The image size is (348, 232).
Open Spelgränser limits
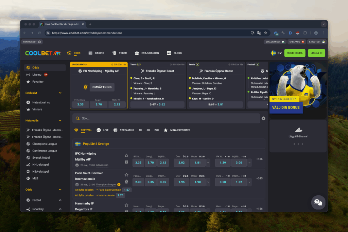pyautogui.click(x=275, y=42)
